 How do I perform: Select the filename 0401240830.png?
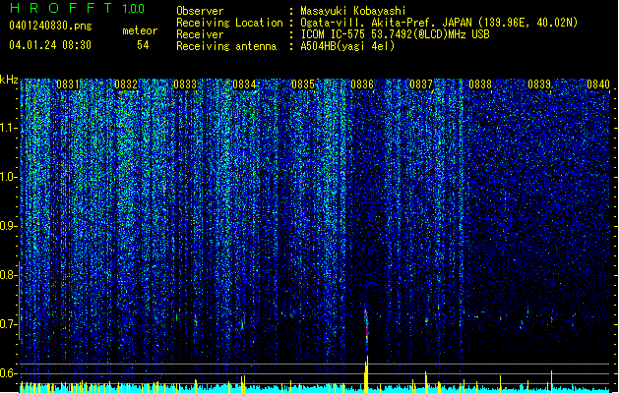click(x=50, y=26)
